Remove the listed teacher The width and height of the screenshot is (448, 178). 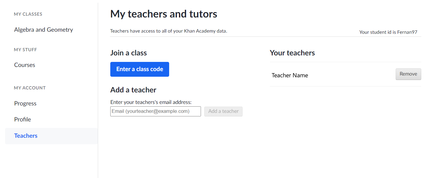[408, 74]
